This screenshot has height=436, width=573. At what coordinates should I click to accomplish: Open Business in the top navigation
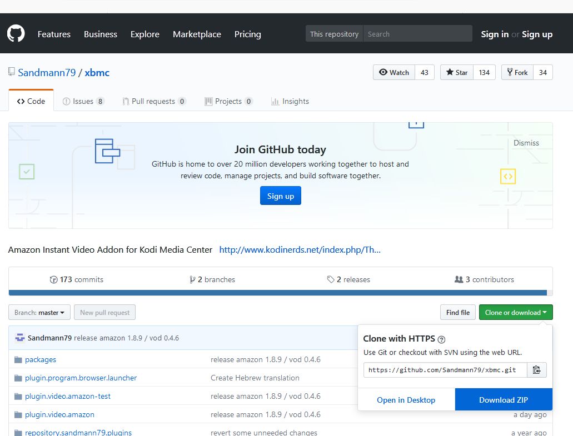click(x=101, y=34)
